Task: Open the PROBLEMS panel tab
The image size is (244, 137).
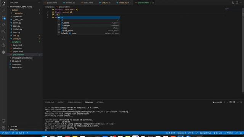Action: [50, 102]
